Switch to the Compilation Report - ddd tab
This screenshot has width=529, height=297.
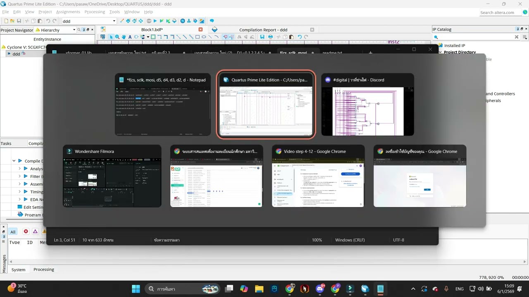point(263,30)
